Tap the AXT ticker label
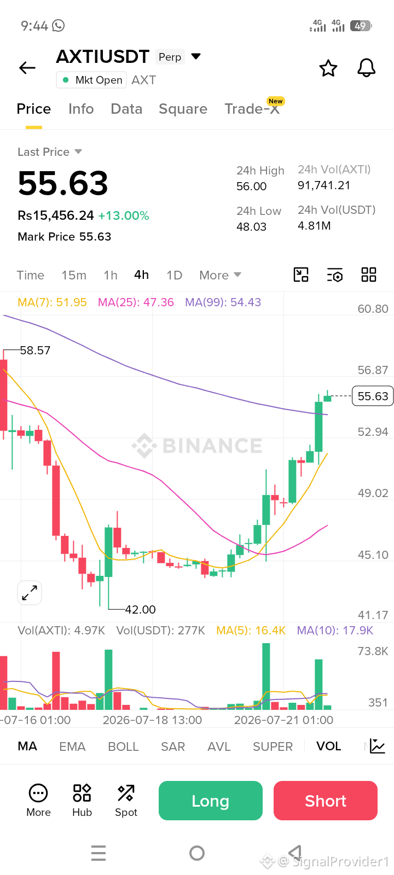The height and width of the screenshot is (875, 394). [x=143, y=80]
